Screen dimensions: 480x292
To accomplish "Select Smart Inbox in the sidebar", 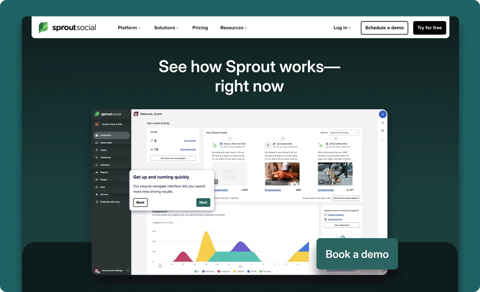I will pos(106,142).
